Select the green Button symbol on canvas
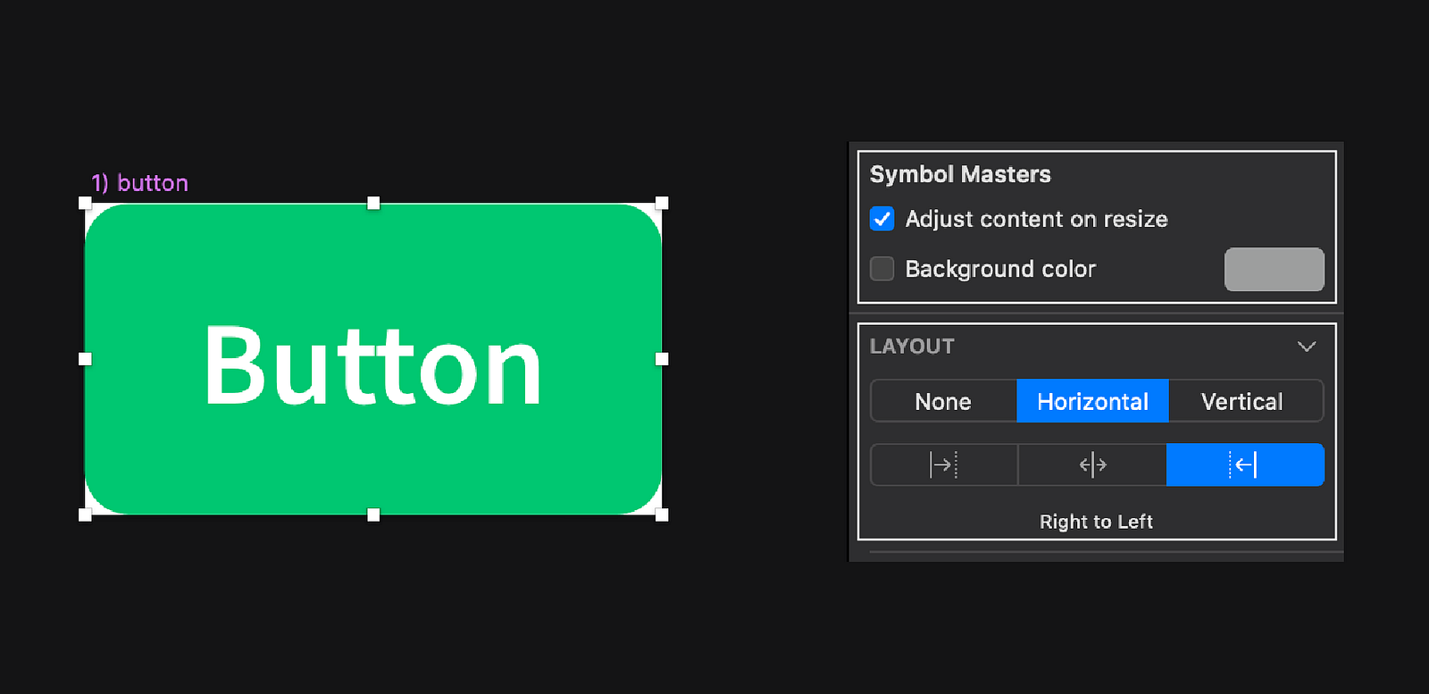 [x=373, y=359]
